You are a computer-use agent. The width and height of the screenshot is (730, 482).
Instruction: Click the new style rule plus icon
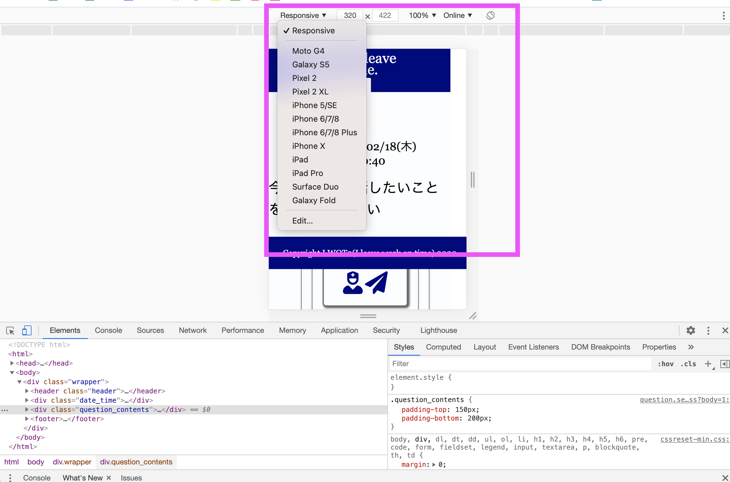tap(708, 364)
